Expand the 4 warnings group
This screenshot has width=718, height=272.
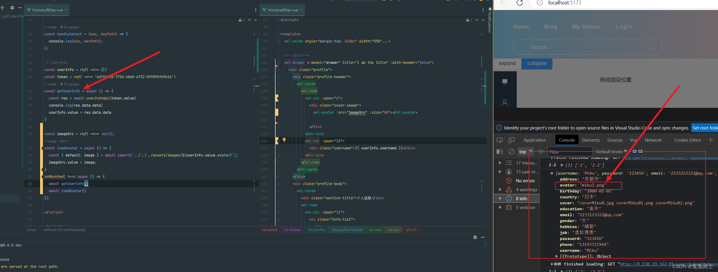[x=500, y=189]
